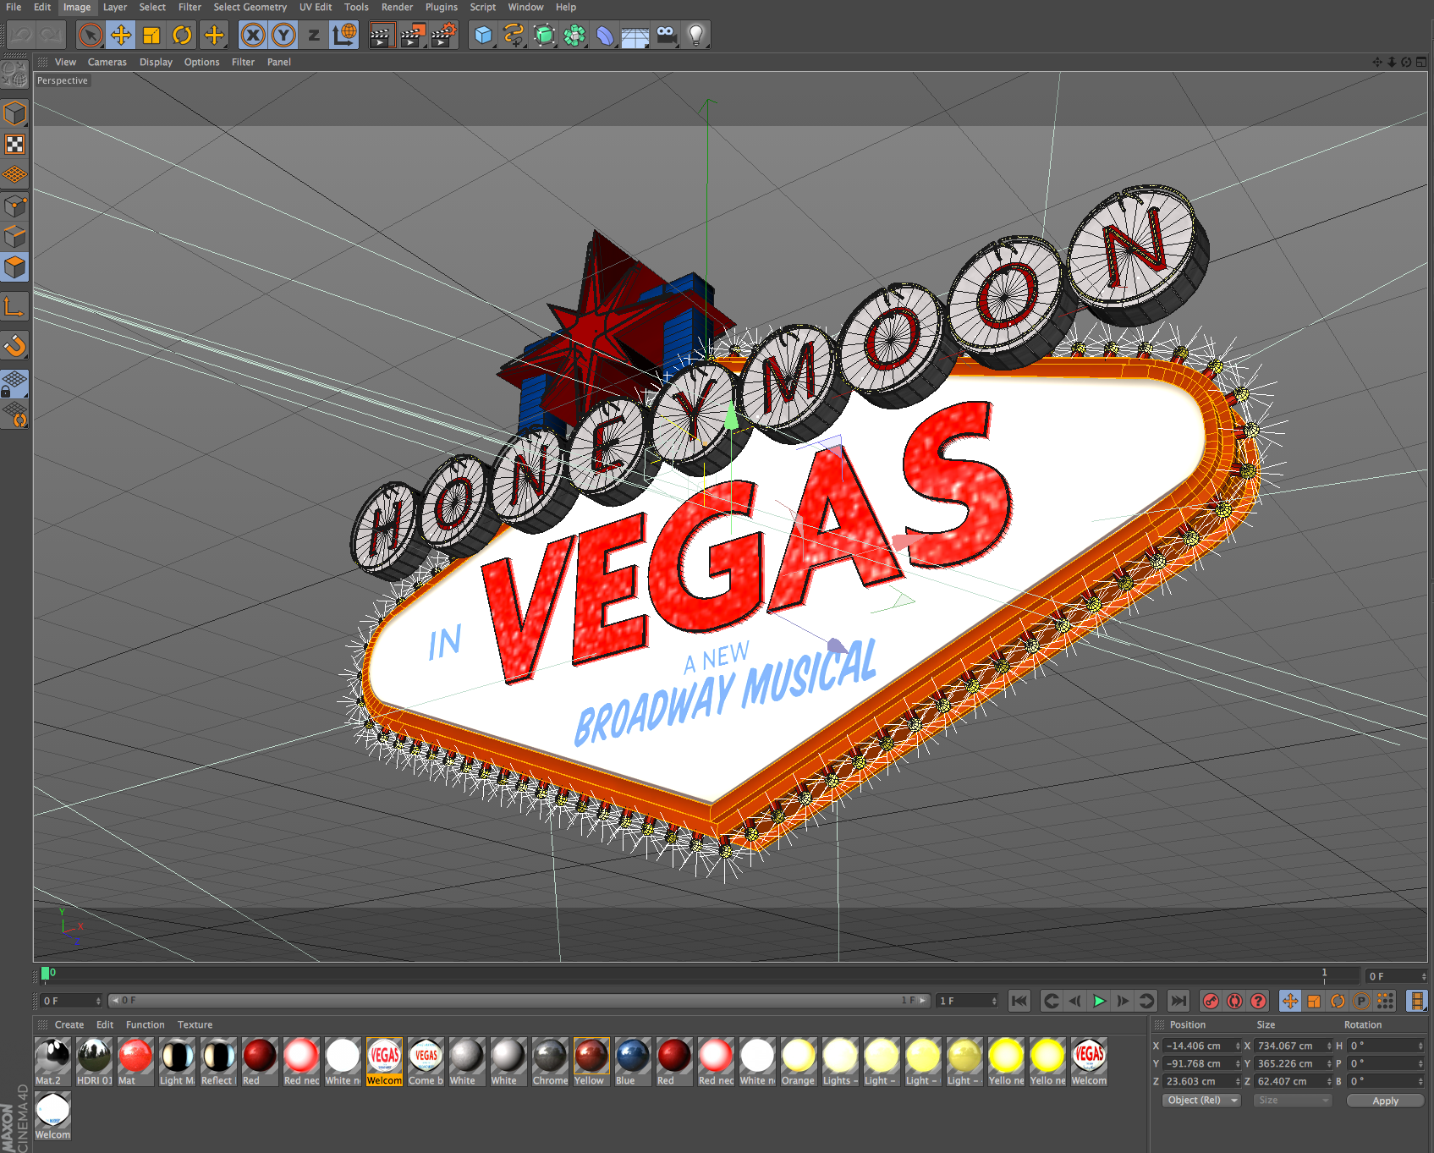1434x1153 pixels.
Task: Click the Light bulb object icon
Action: pos(696,36)
